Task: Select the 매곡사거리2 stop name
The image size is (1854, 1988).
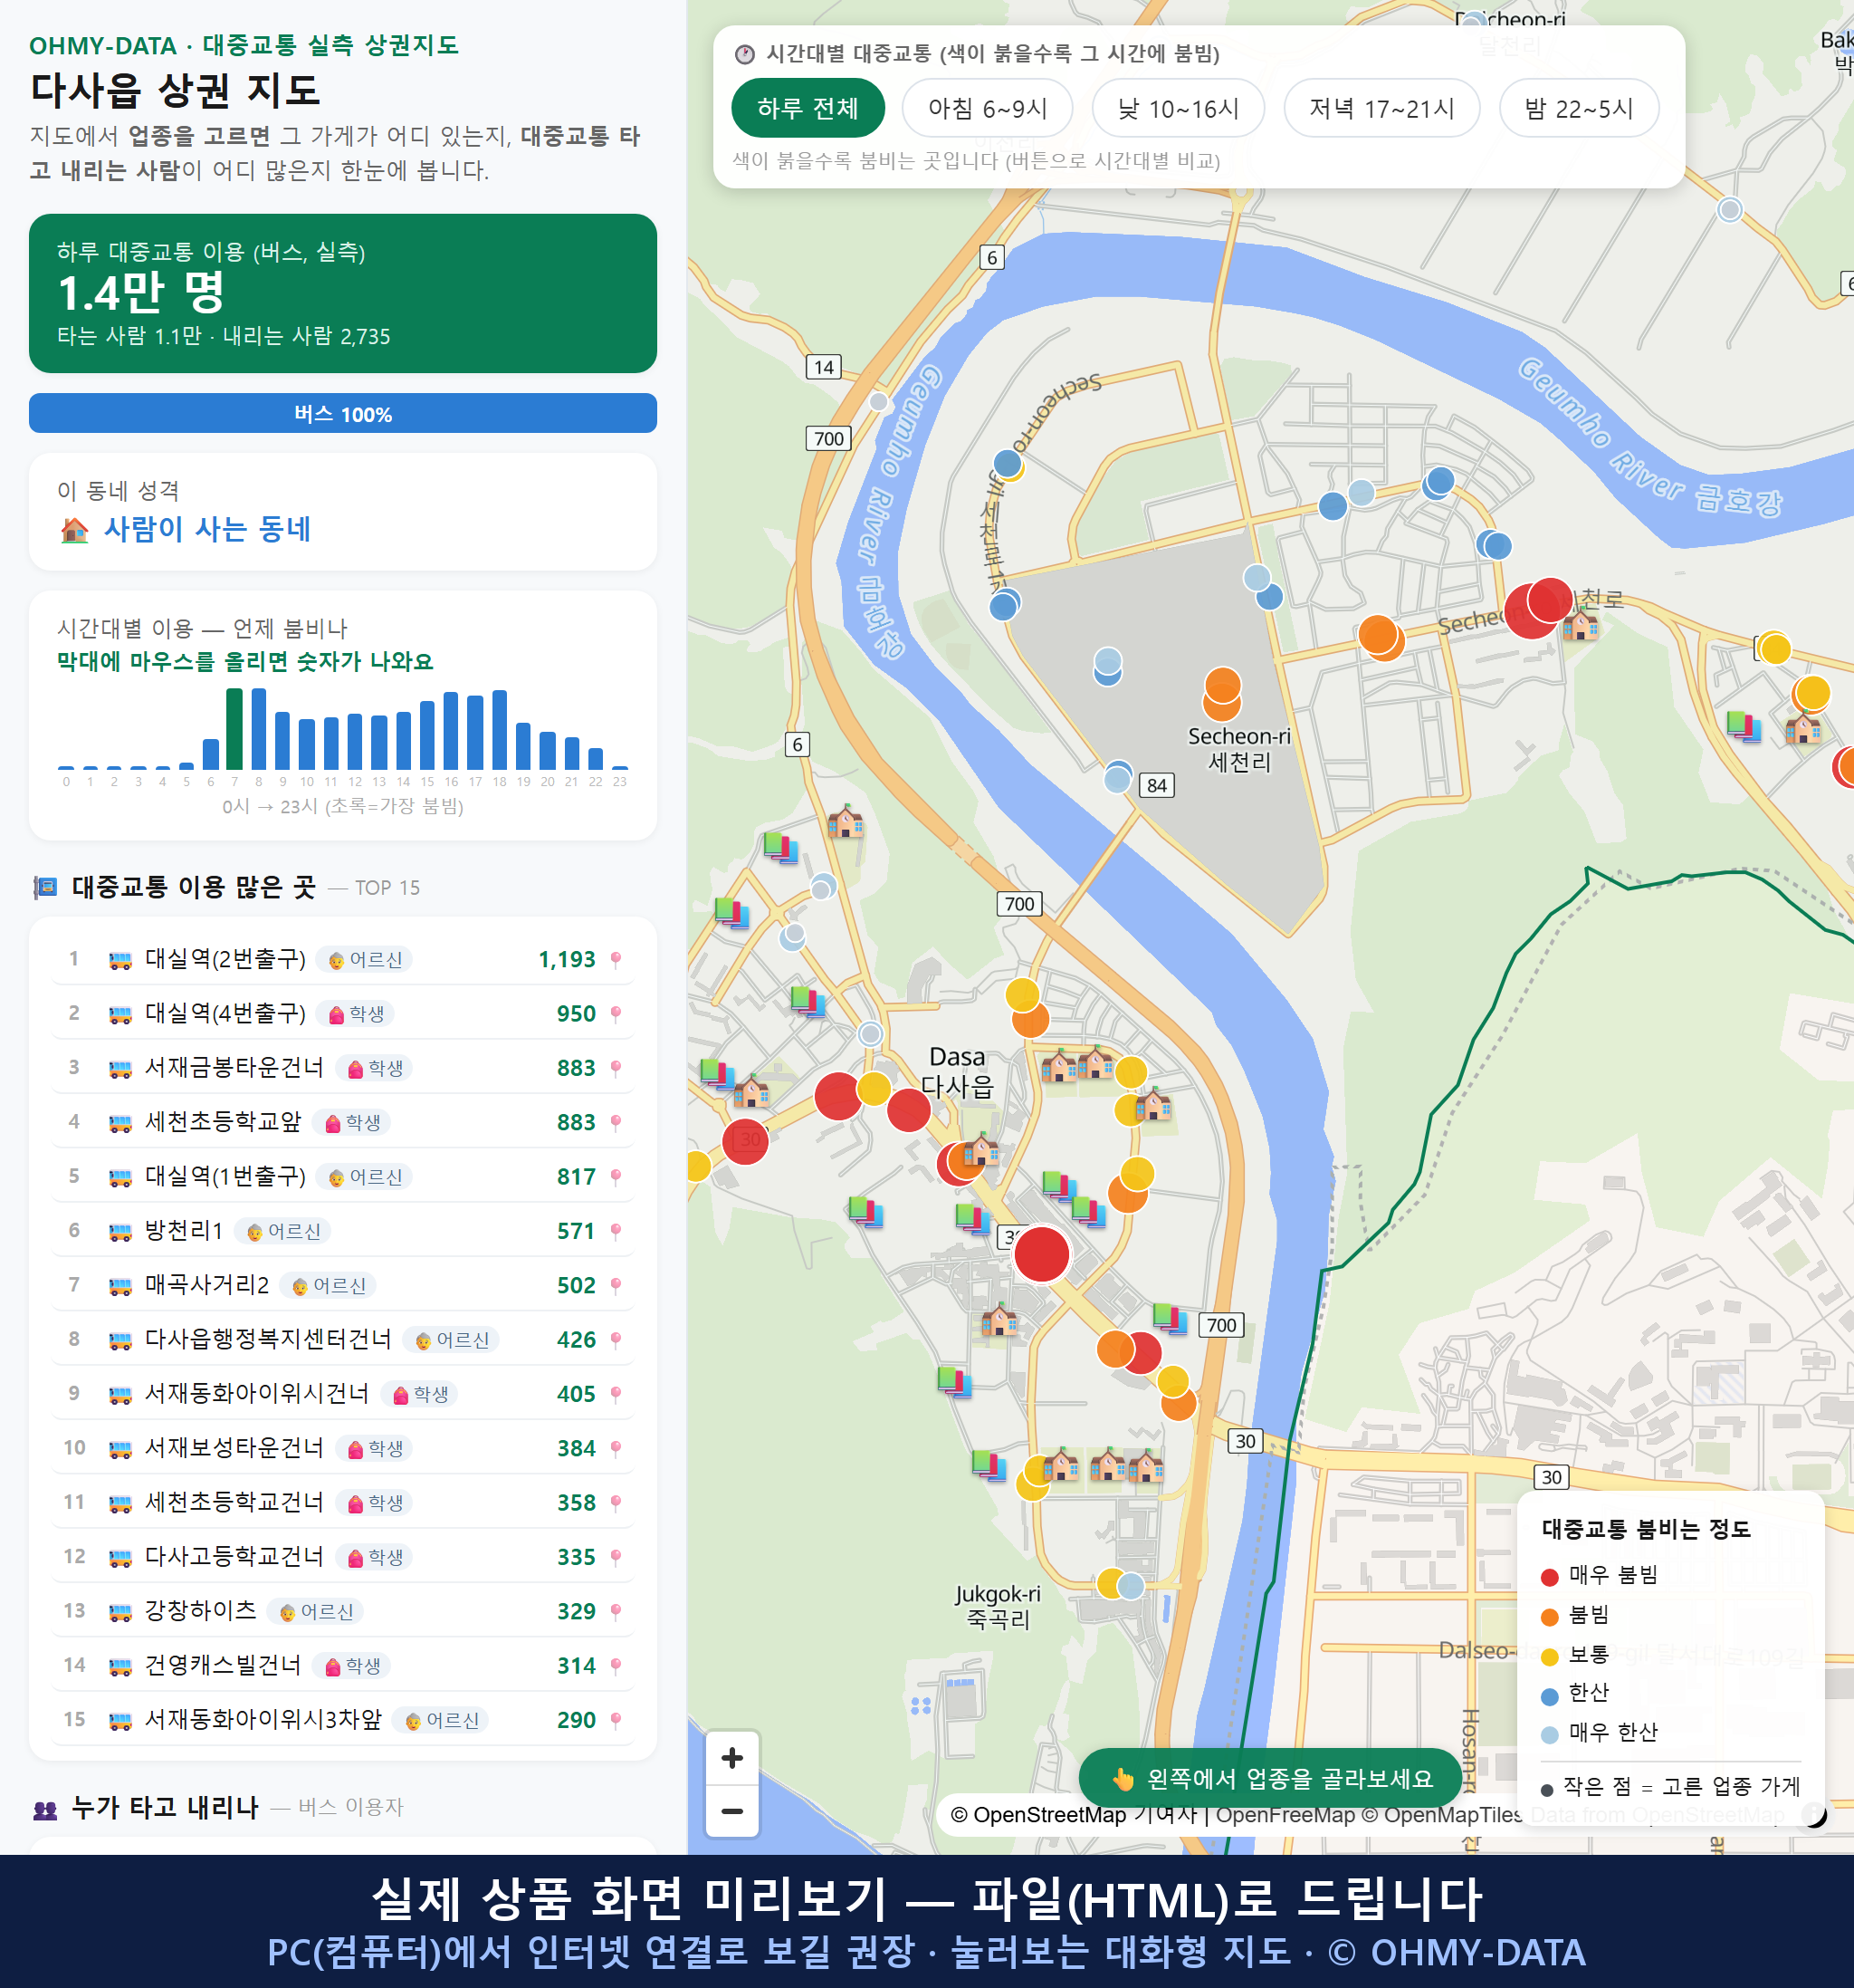Action: (207, 1285)
